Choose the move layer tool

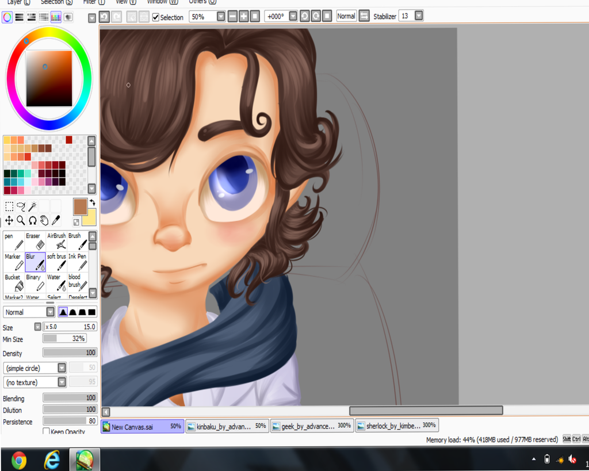(9, 220)
